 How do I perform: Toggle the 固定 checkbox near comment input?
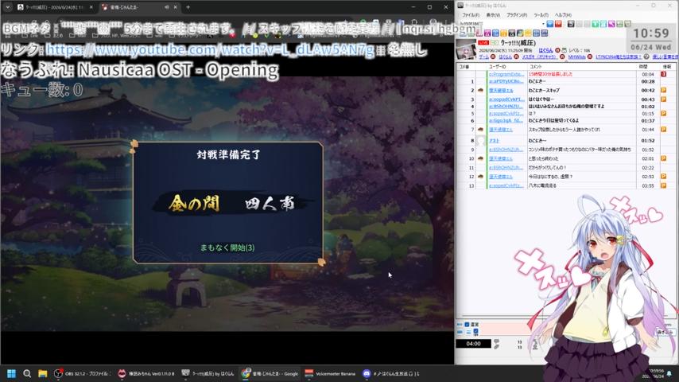(467, 325)
